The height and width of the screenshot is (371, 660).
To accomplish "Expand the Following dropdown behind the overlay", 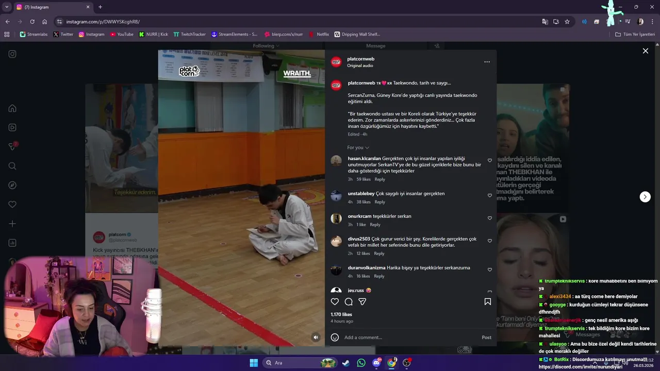I will tap(266, 46).
